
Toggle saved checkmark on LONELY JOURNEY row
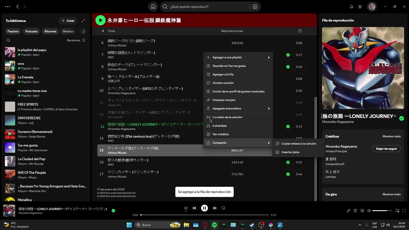coord(288,126)
